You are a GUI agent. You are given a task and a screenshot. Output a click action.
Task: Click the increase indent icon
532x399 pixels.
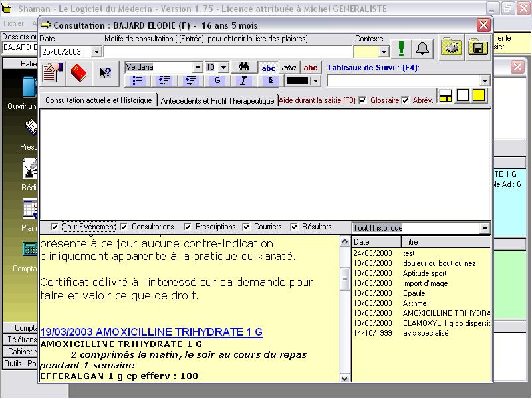click(x=164, y=80)
